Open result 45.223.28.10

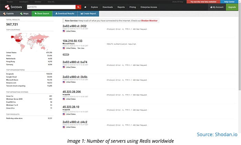tap(71, 107)
